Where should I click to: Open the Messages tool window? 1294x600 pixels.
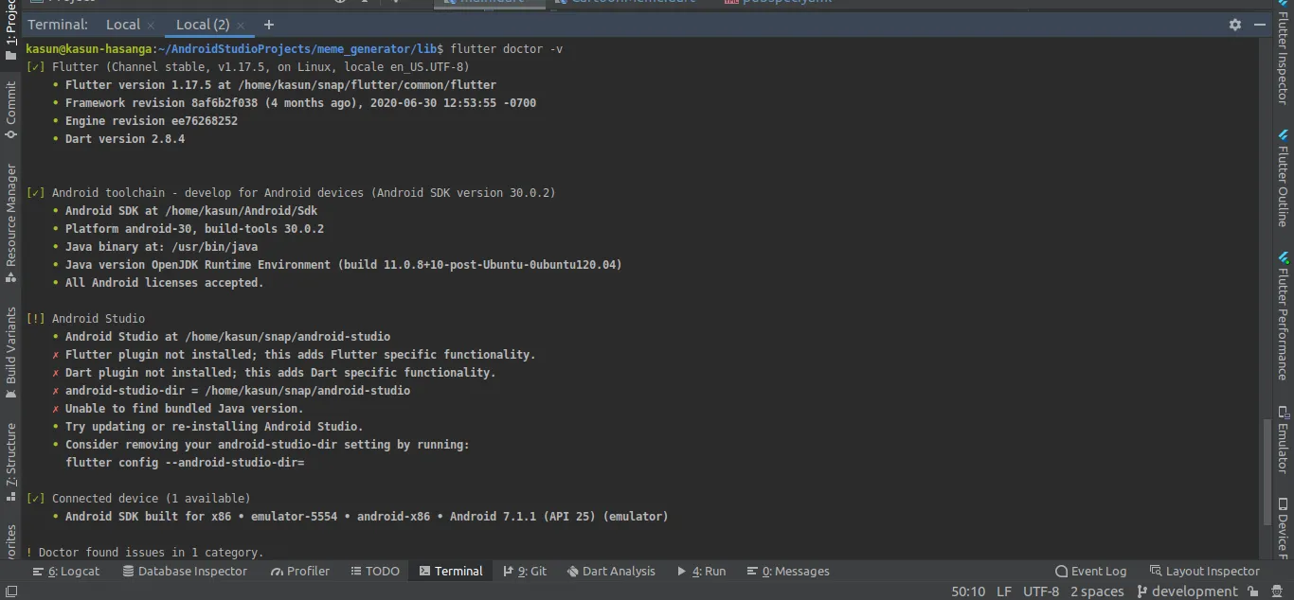(788, 571)
